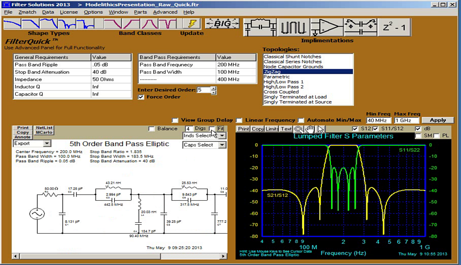Select the lumped element implementation icon

pyautogui.click(x=260, y=27)
